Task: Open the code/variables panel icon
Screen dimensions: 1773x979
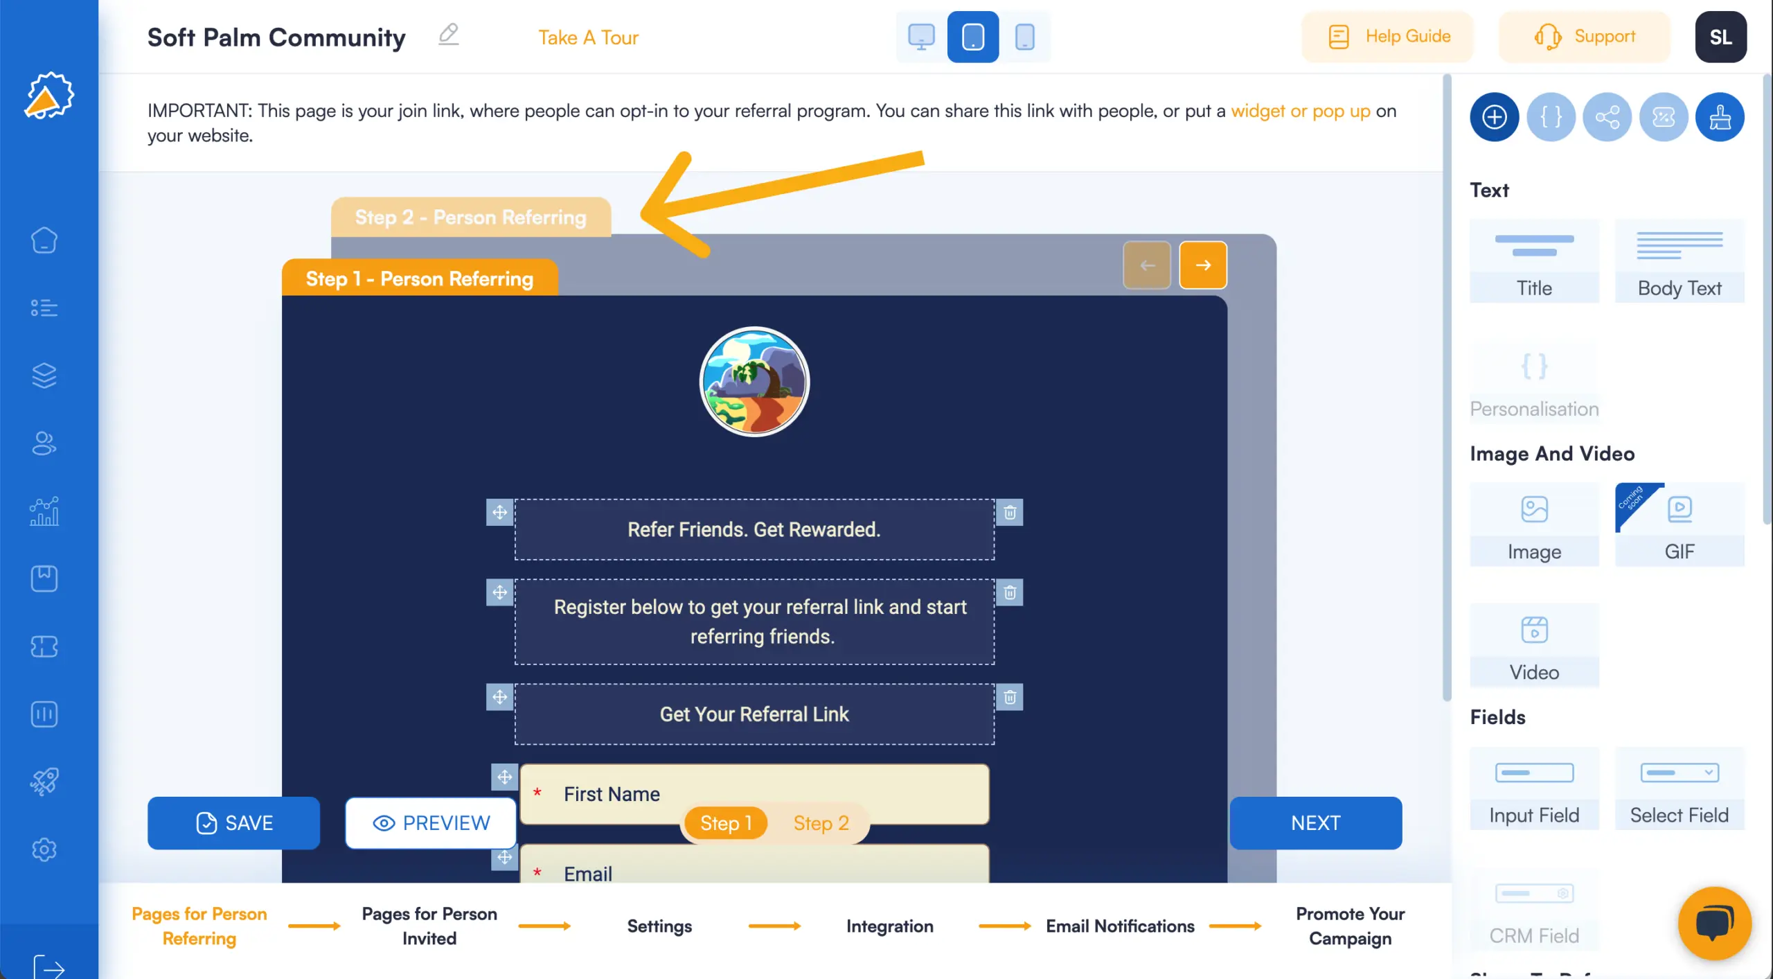Action: pyautogui.click(x=1550, y=117)
